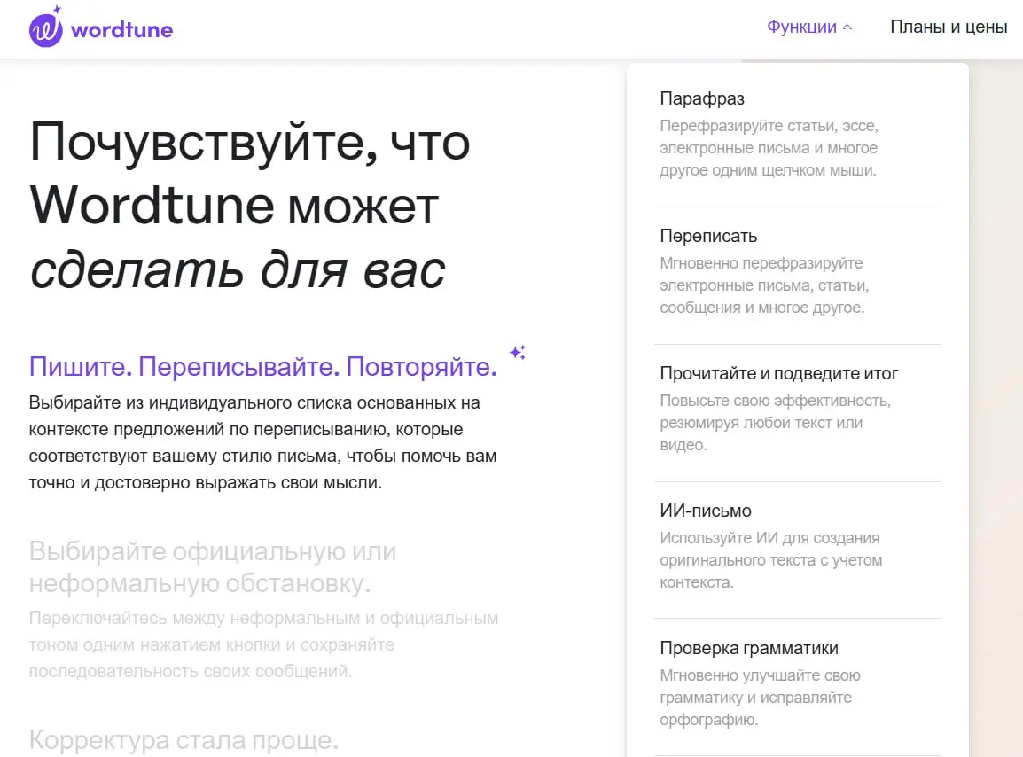Image resolution: width=1023 pixels, height=757 pixels.
Task: Click the Переписать feature description
Action: [x=769, y=285]
